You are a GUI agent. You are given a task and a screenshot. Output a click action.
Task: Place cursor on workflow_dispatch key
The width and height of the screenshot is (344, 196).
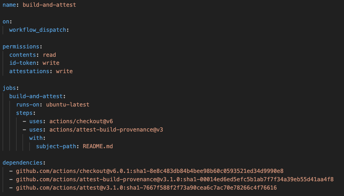38,30
